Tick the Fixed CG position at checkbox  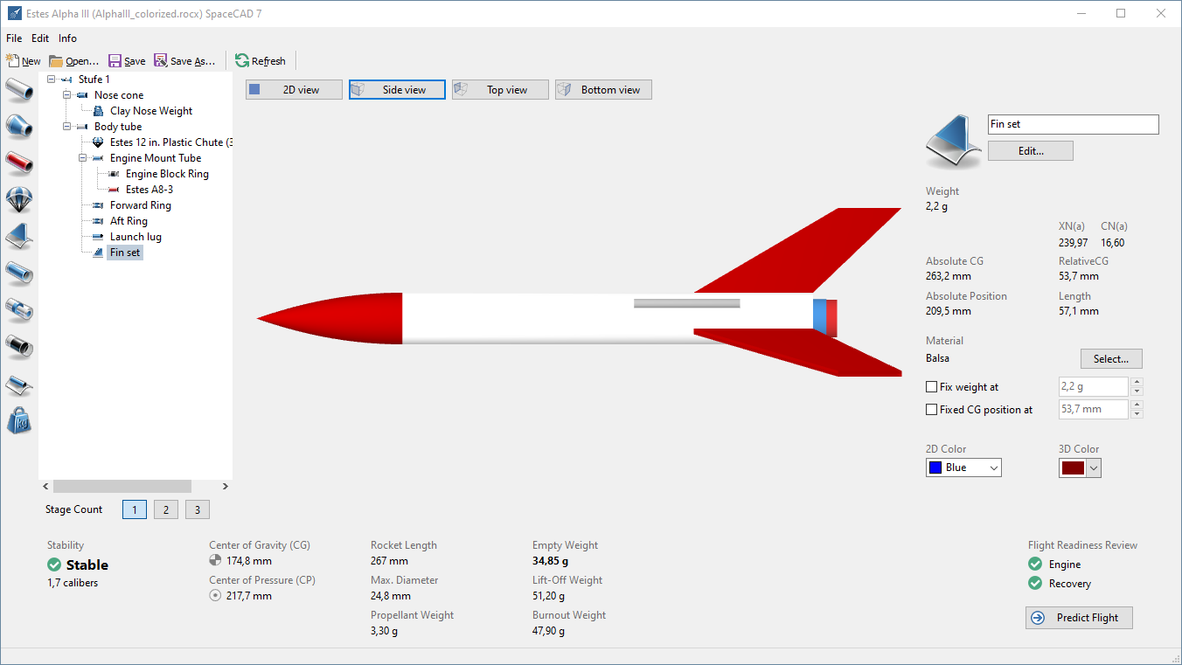pos(931,410)
